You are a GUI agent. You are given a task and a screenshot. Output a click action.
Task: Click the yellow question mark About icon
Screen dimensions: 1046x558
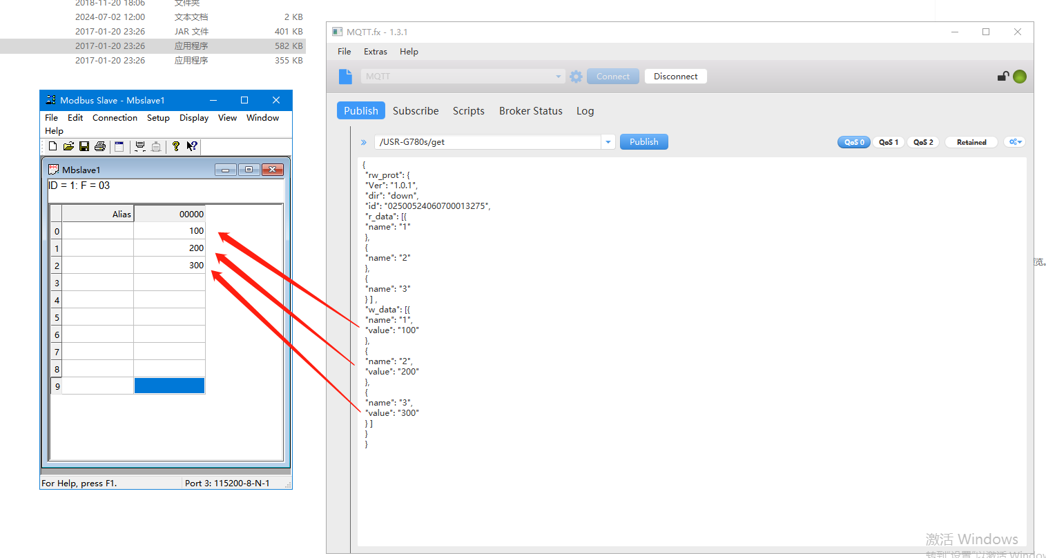tap(176, 146)
